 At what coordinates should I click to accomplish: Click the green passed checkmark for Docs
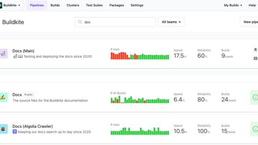coord(255,97)
